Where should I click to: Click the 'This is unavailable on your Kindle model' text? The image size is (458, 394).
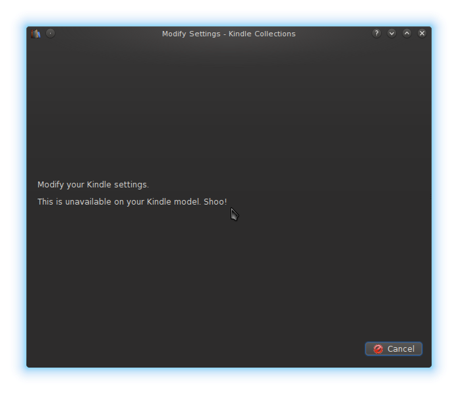point(119,202)
